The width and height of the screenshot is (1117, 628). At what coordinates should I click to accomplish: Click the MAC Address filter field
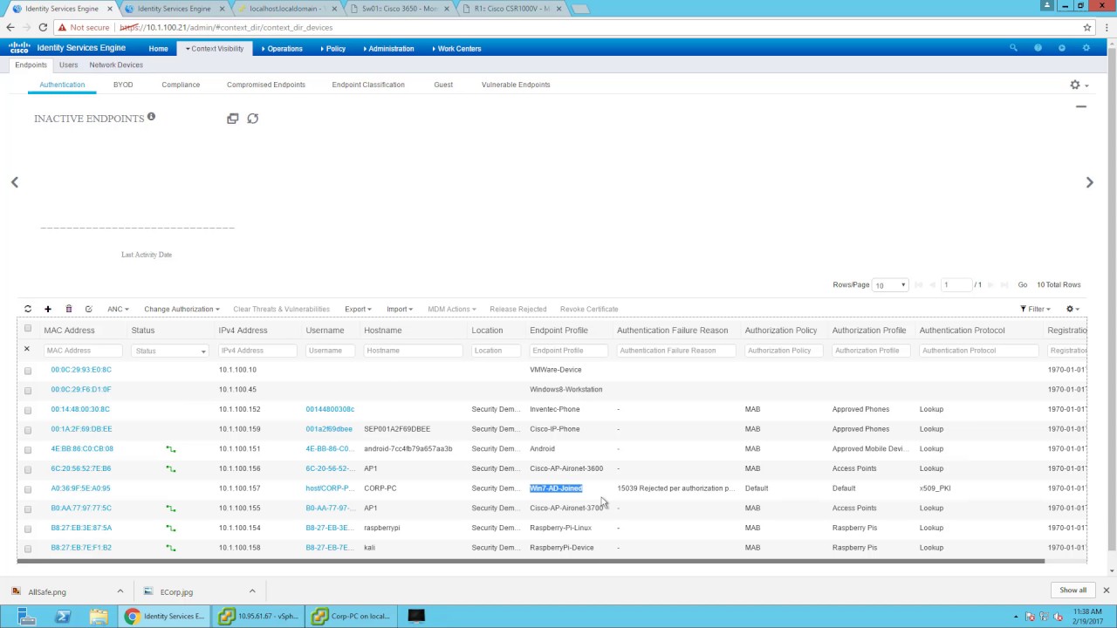tap(83, 351)
